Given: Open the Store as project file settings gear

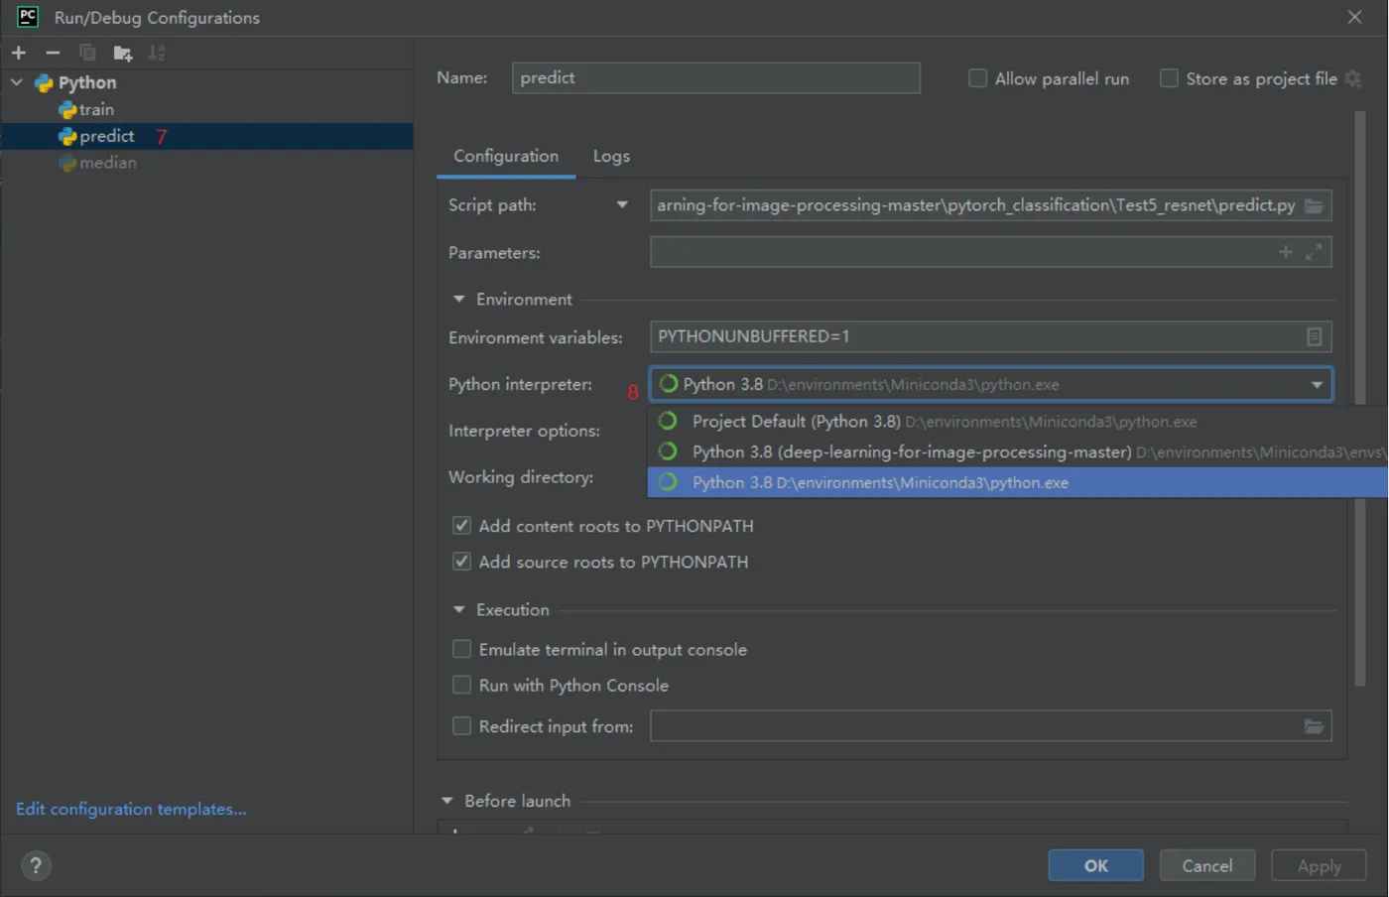Looking at the screenshot, I should pos(1353,78).
